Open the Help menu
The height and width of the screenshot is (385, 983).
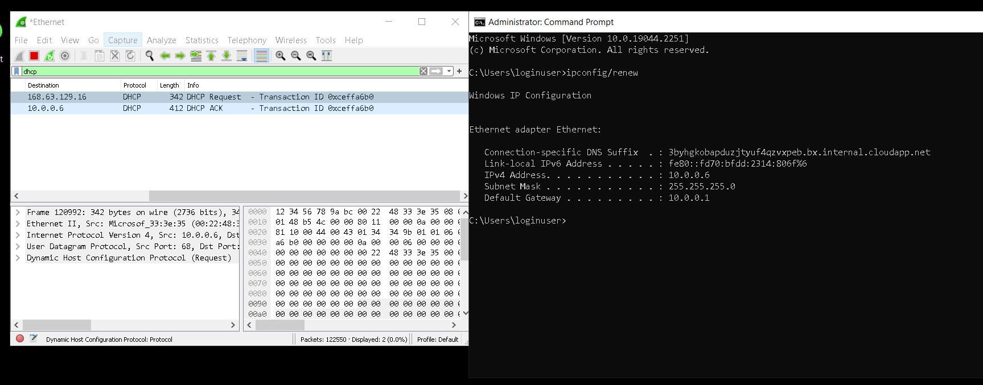(353, 40)
